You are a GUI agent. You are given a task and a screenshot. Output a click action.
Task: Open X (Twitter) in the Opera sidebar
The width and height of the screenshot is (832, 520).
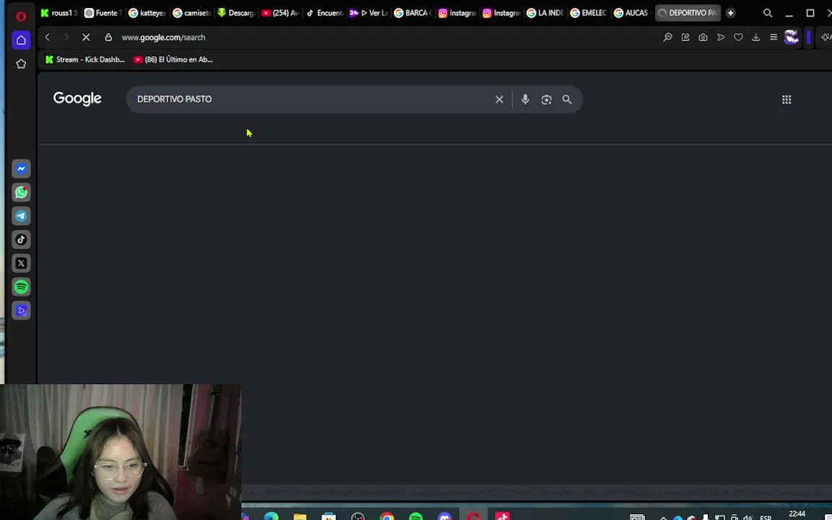click(x=21, y=263)
